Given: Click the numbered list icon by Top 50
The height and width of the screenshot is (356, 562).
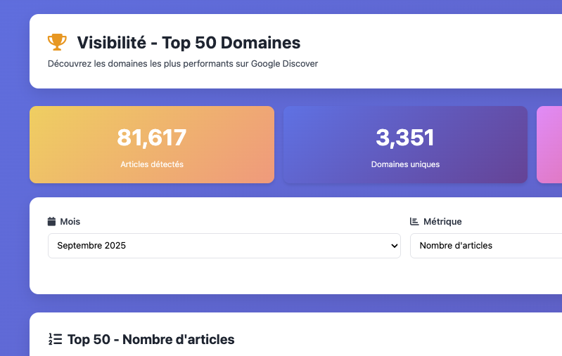Looking at the screenshot, I should pos(55,339).
